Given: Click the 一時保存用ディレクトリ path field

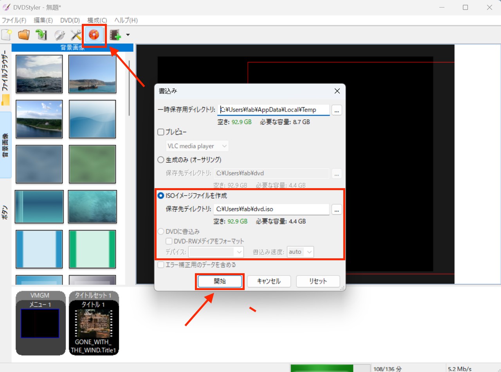Looking at the screenshot, I should point(274,110).
